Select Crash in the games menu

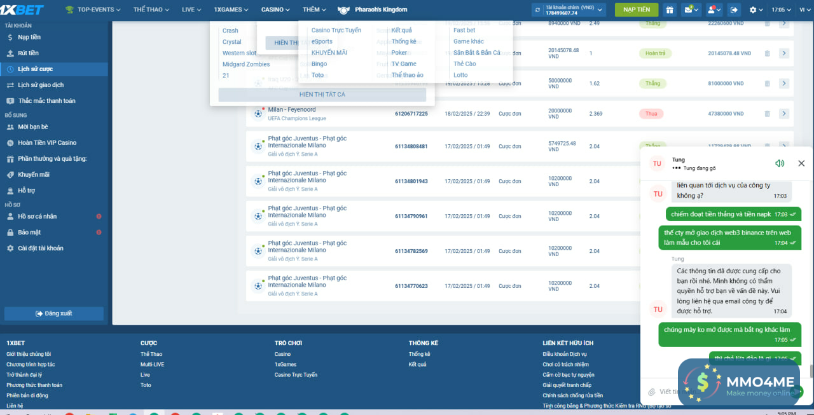click(230, 31)
